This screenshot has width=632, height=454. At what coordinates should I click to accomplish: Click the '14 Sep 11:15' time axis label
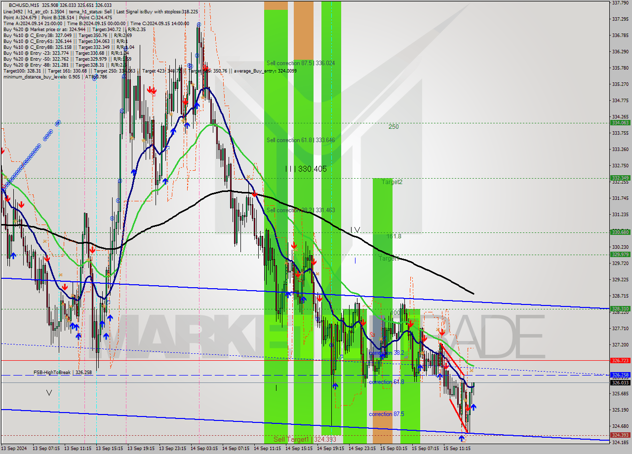pos(267,449)
